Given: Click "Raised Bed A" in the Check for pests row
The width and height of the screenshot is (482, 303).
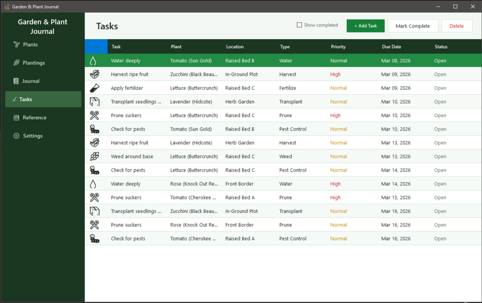Looking at the screenshot, I should pos(240,238).
